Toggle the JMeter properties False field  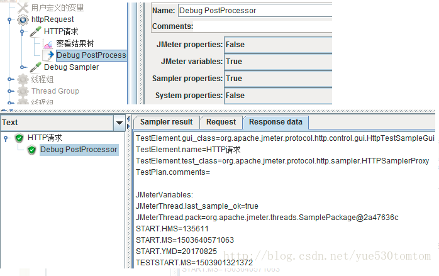(x=278, y=45)
